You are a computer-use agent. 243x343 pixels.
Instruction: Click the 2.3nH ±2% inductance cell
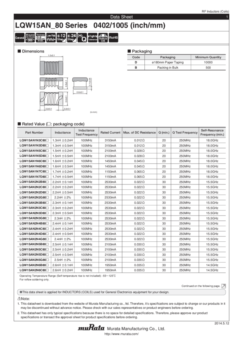tap(62, 218)
